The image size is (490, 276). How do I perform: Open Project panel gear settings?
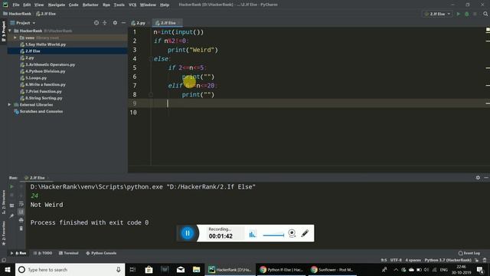115,23
